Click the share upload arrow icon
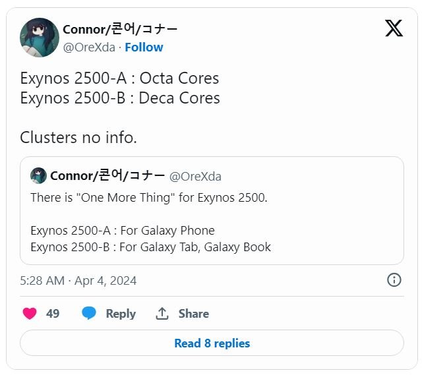 pos(162,314)
